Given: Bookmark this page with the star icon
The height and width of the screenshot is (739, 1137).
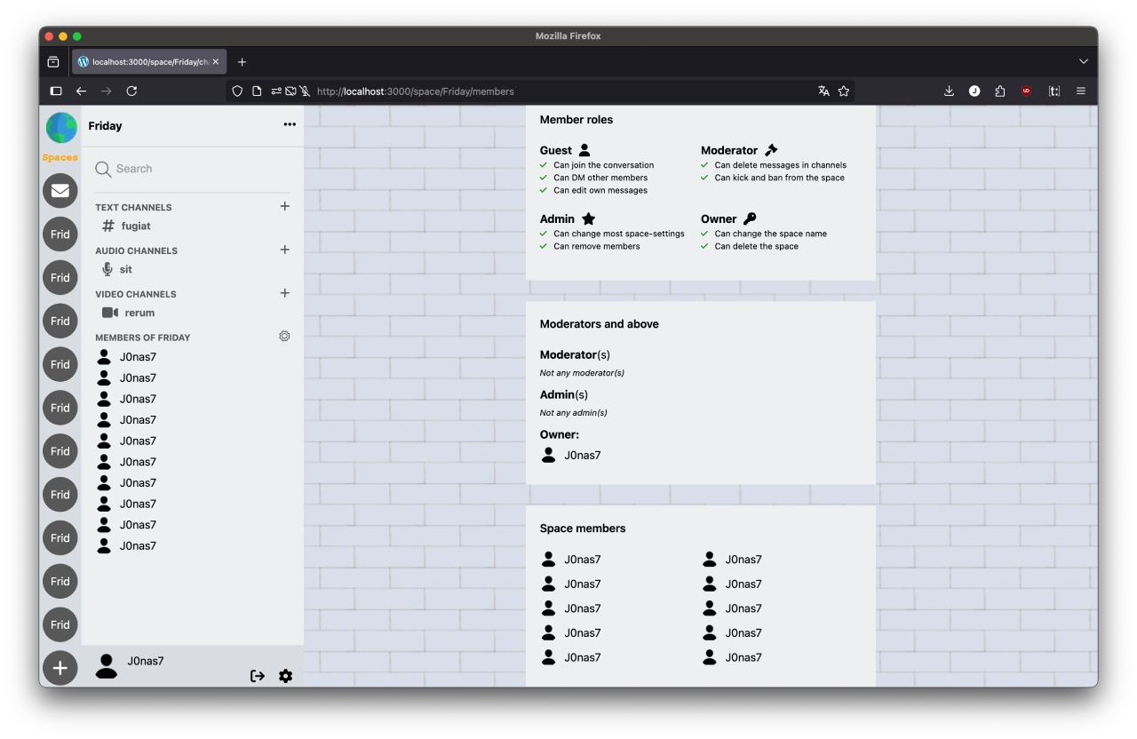Looking at the screenshot, I should click(x=844, y=91).
